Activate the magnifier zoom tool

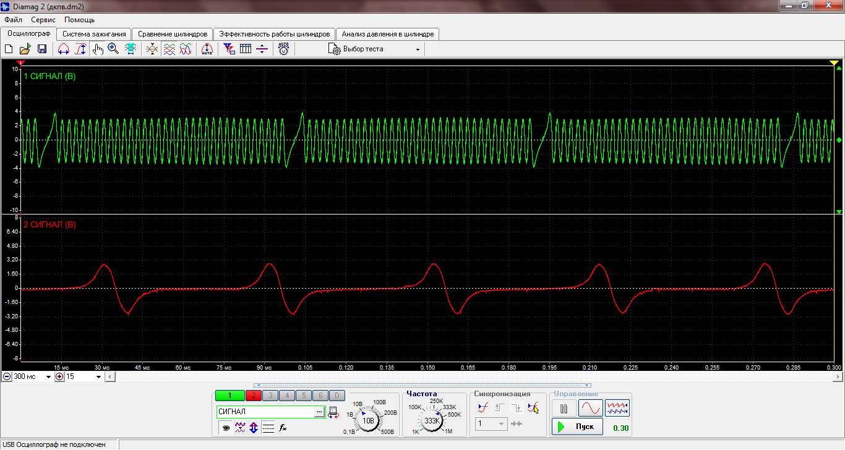(x=113, y=49)
